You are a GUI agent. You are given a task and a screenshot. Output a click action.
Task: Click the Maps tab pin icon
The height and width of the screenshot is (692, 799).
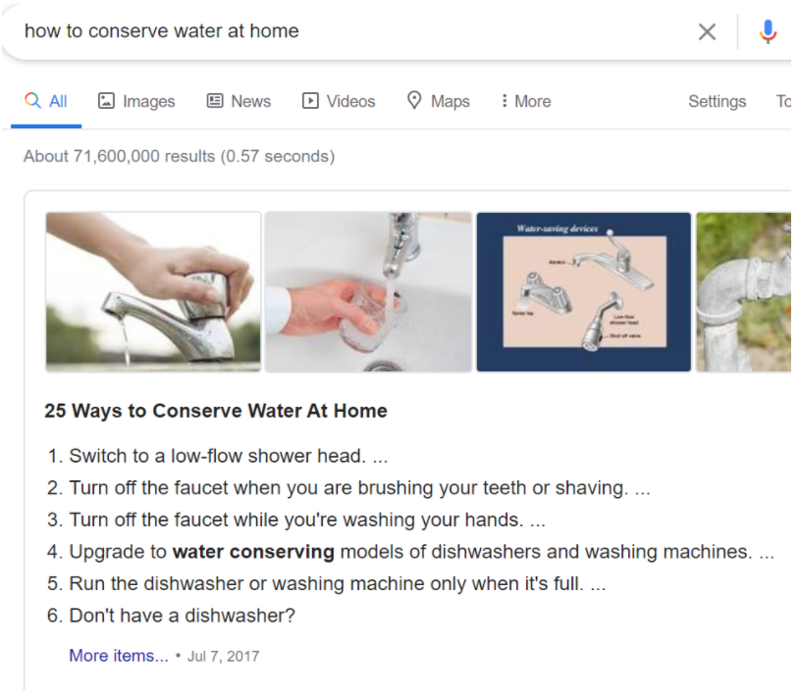tap(414, 100)
